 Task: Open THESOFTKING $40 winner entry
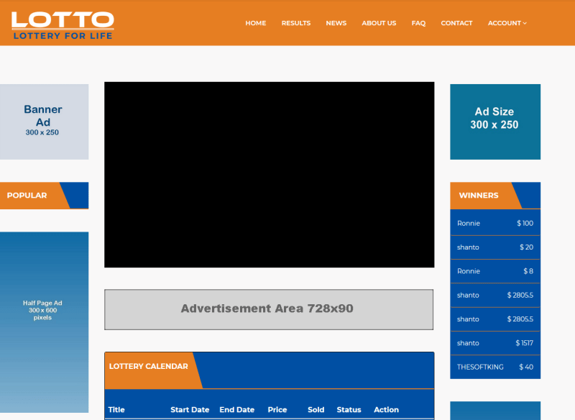coord(494,367)
